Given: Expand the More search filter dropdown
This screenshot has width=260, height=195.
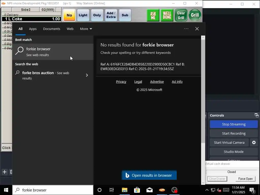Looking at the screenshot, I should coord(86,29).
